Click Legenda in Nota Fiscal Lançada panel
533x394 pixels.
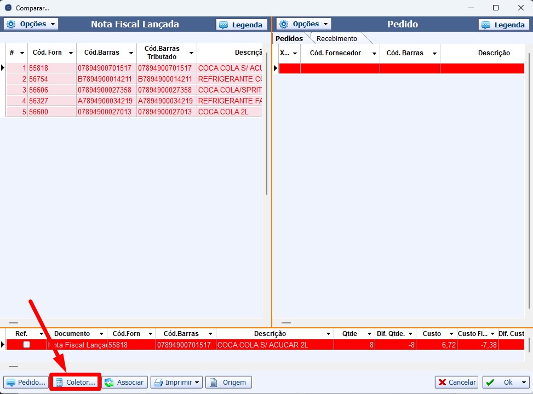[242, 25]
